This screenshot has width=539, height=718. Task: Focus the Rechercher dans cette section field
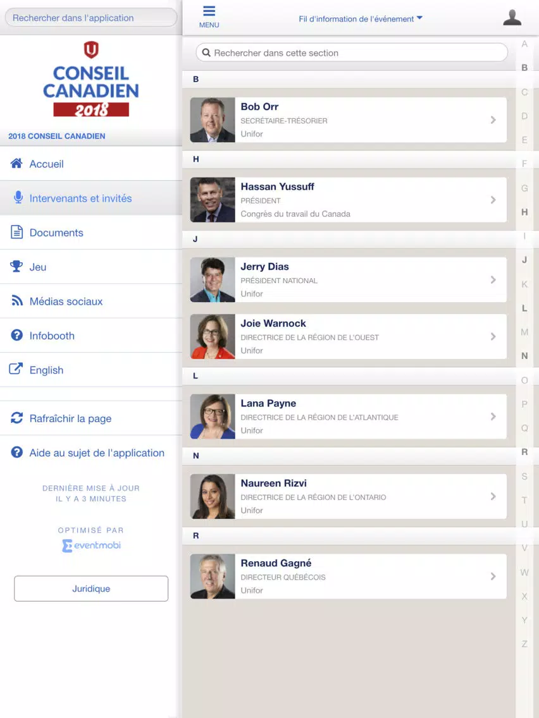coord(352,52)
